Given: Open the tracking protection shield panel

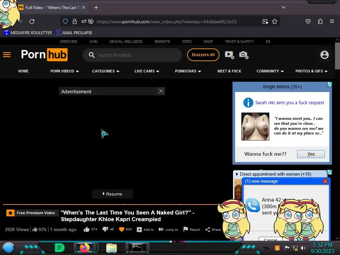Looking at the screenshot, I should (x=65, y=21).
